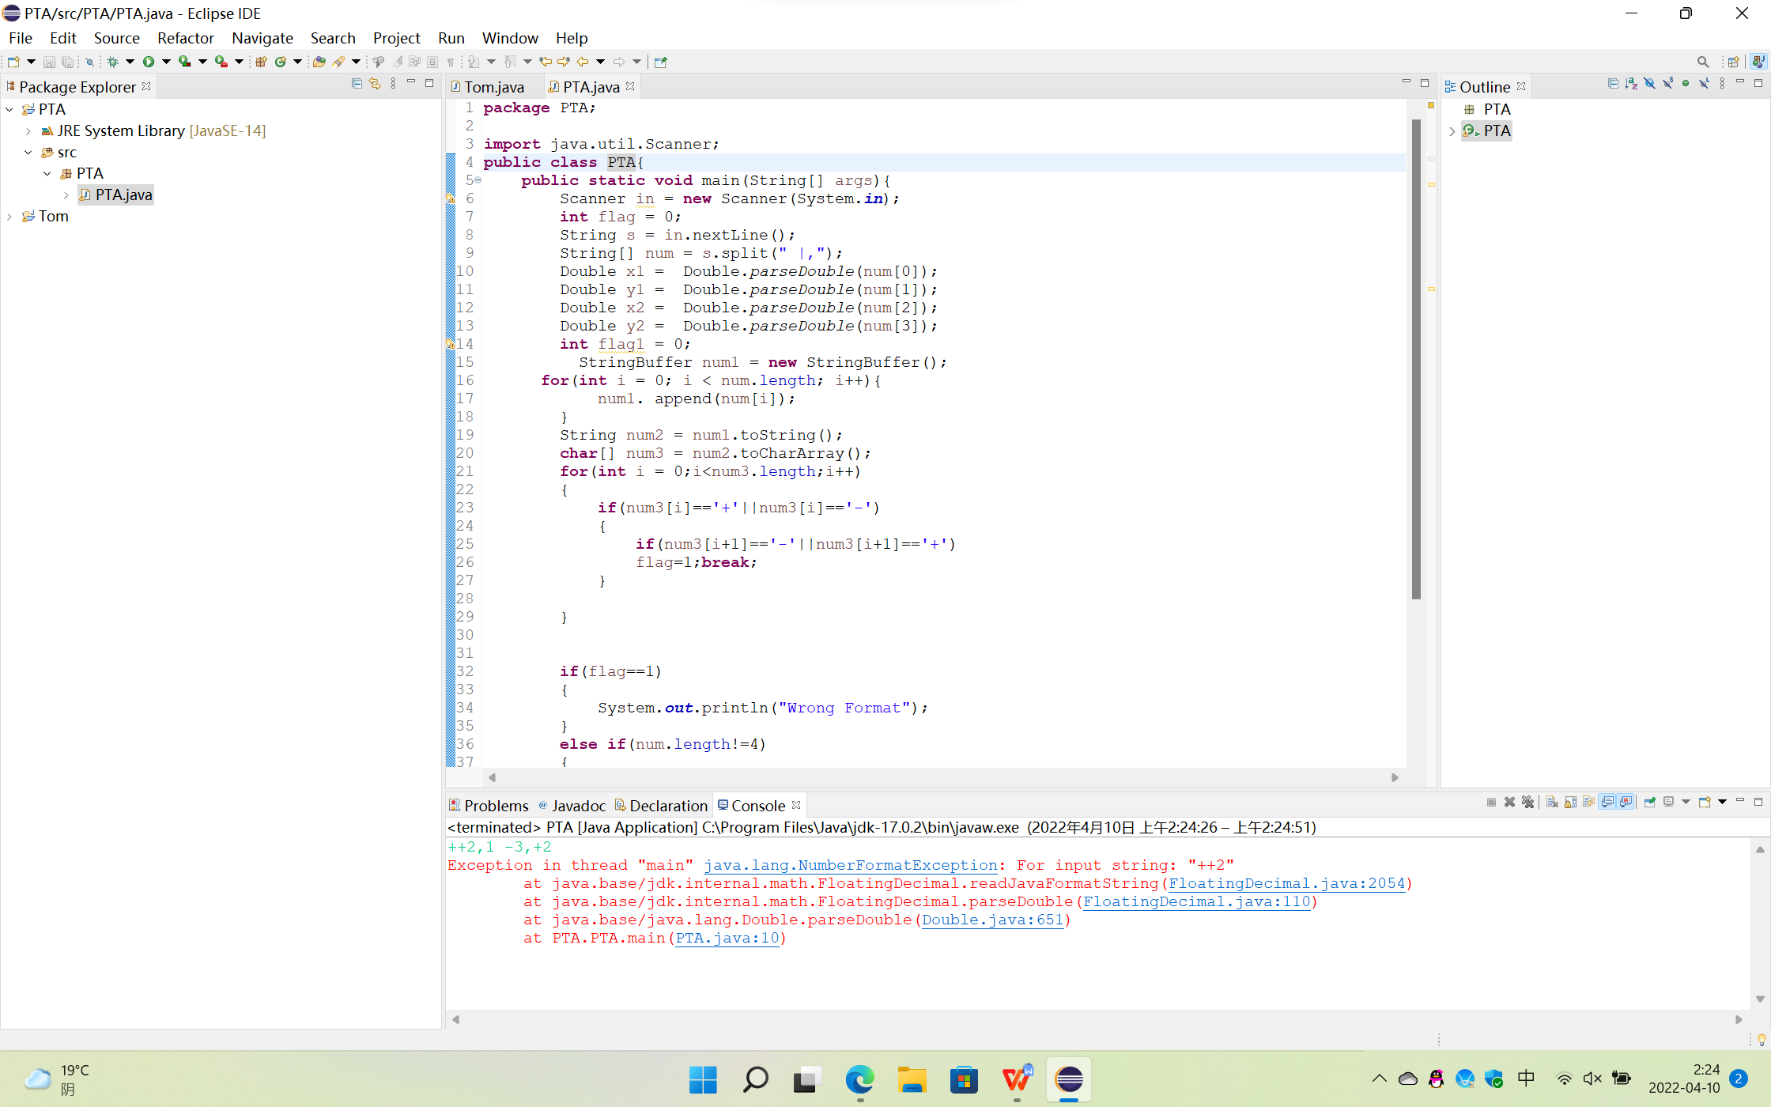This screenshot has height=1107, width=1771.
Task: Open the Refactor menu
Action: coord(185,38)
